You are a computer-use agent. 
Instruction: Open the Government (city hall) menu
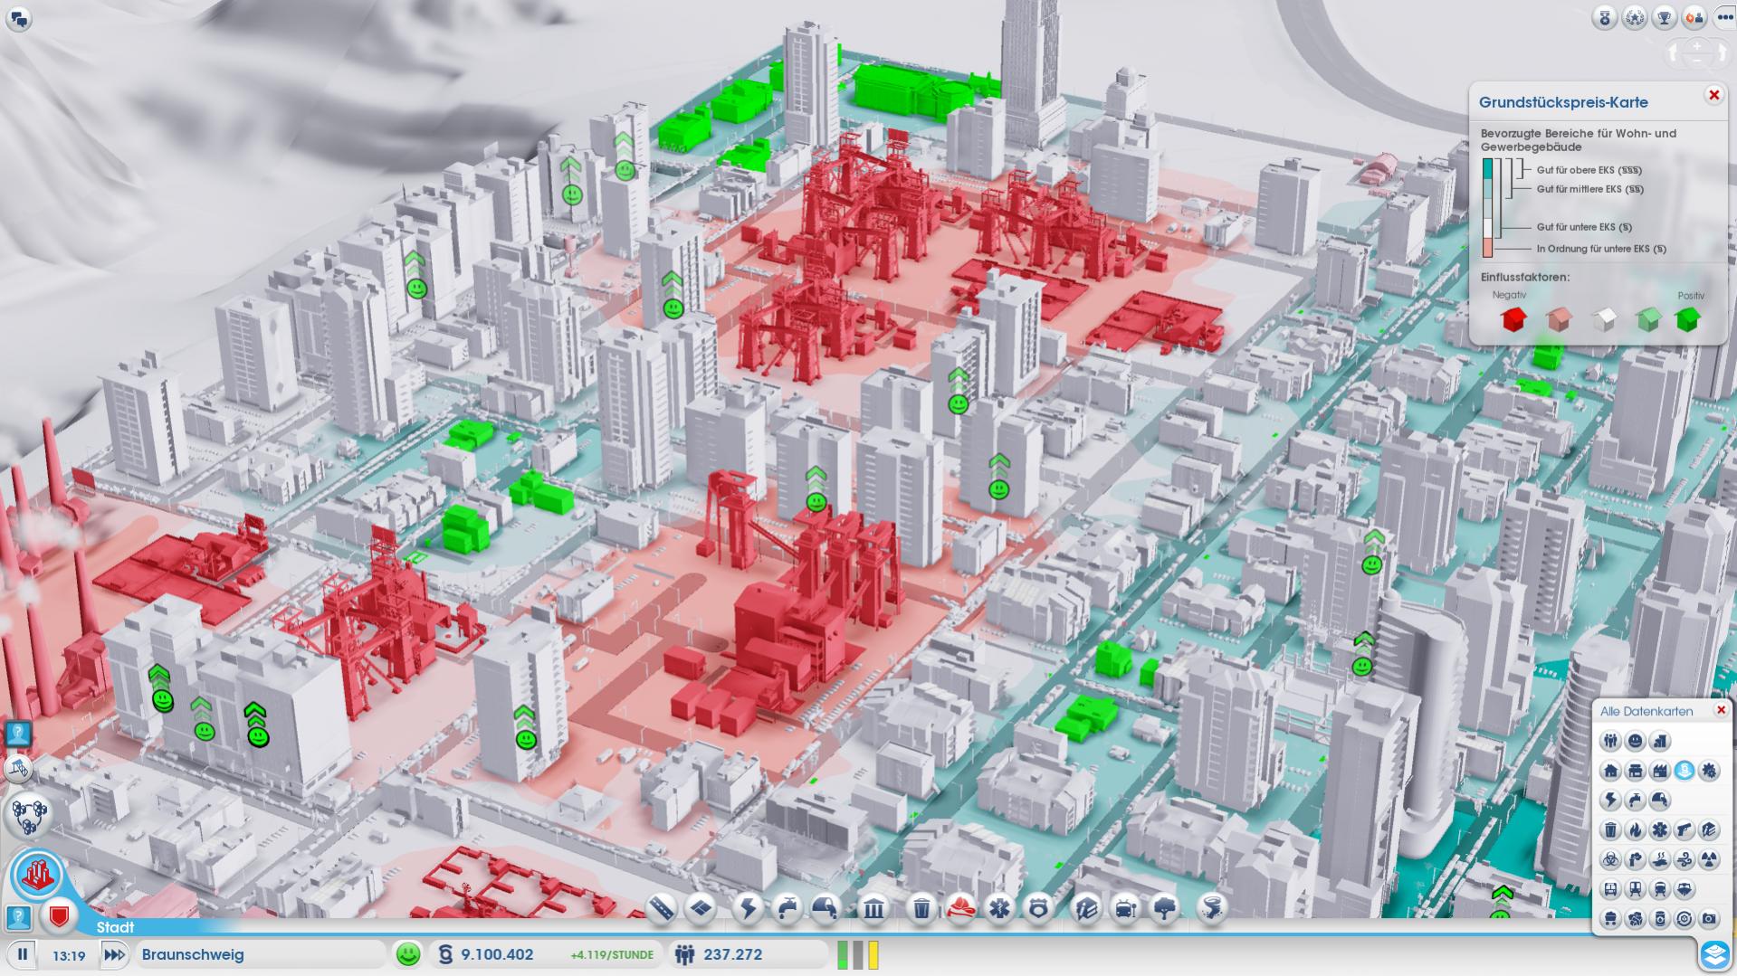(x=873, y=907)
